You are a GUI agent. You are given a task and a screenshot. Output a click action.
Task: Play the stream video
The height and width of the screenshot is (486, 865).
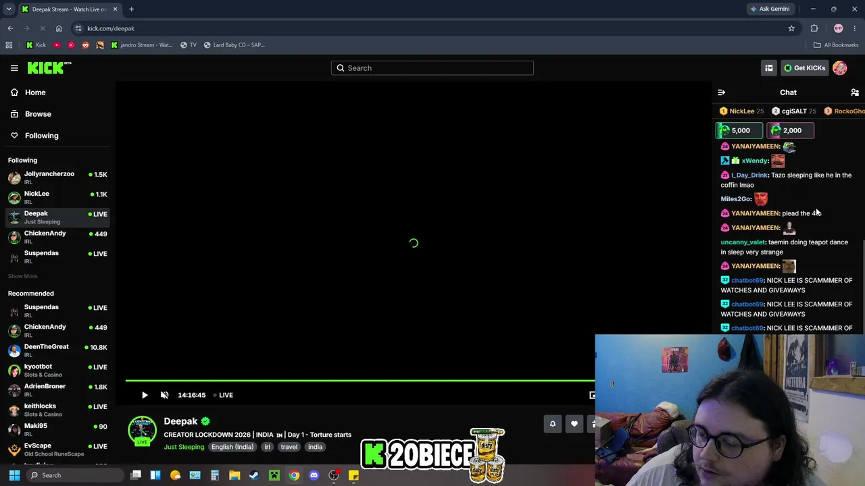coord(144,395)
